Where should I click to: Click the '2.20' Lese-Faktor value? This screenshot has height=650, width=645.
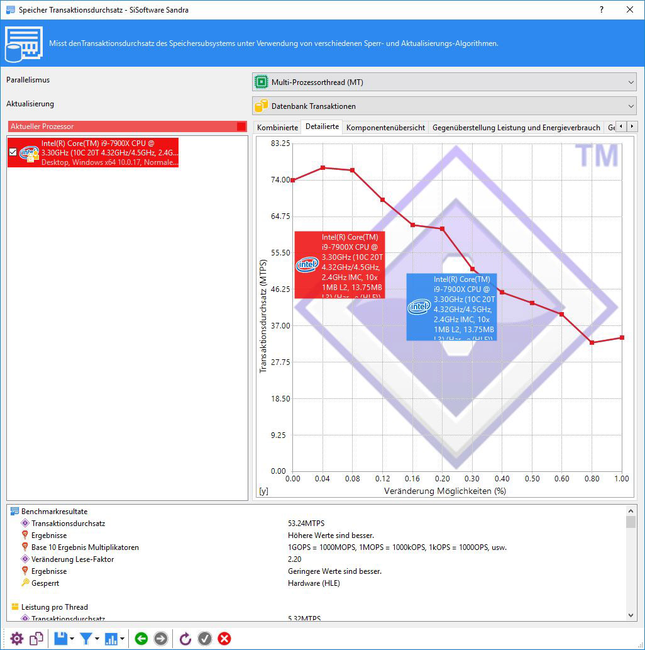[295, 559]
